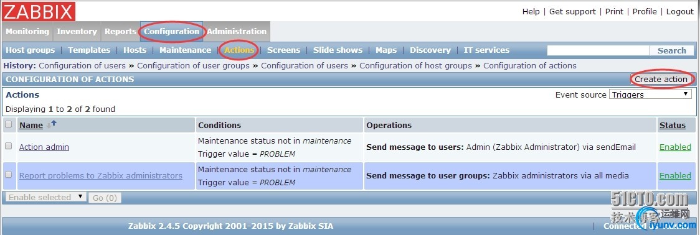Click history link Configuration of host groups
Image resolution: width=700 pixels, height=235 pixels.
pyautogui.click(x=415, y=65)
